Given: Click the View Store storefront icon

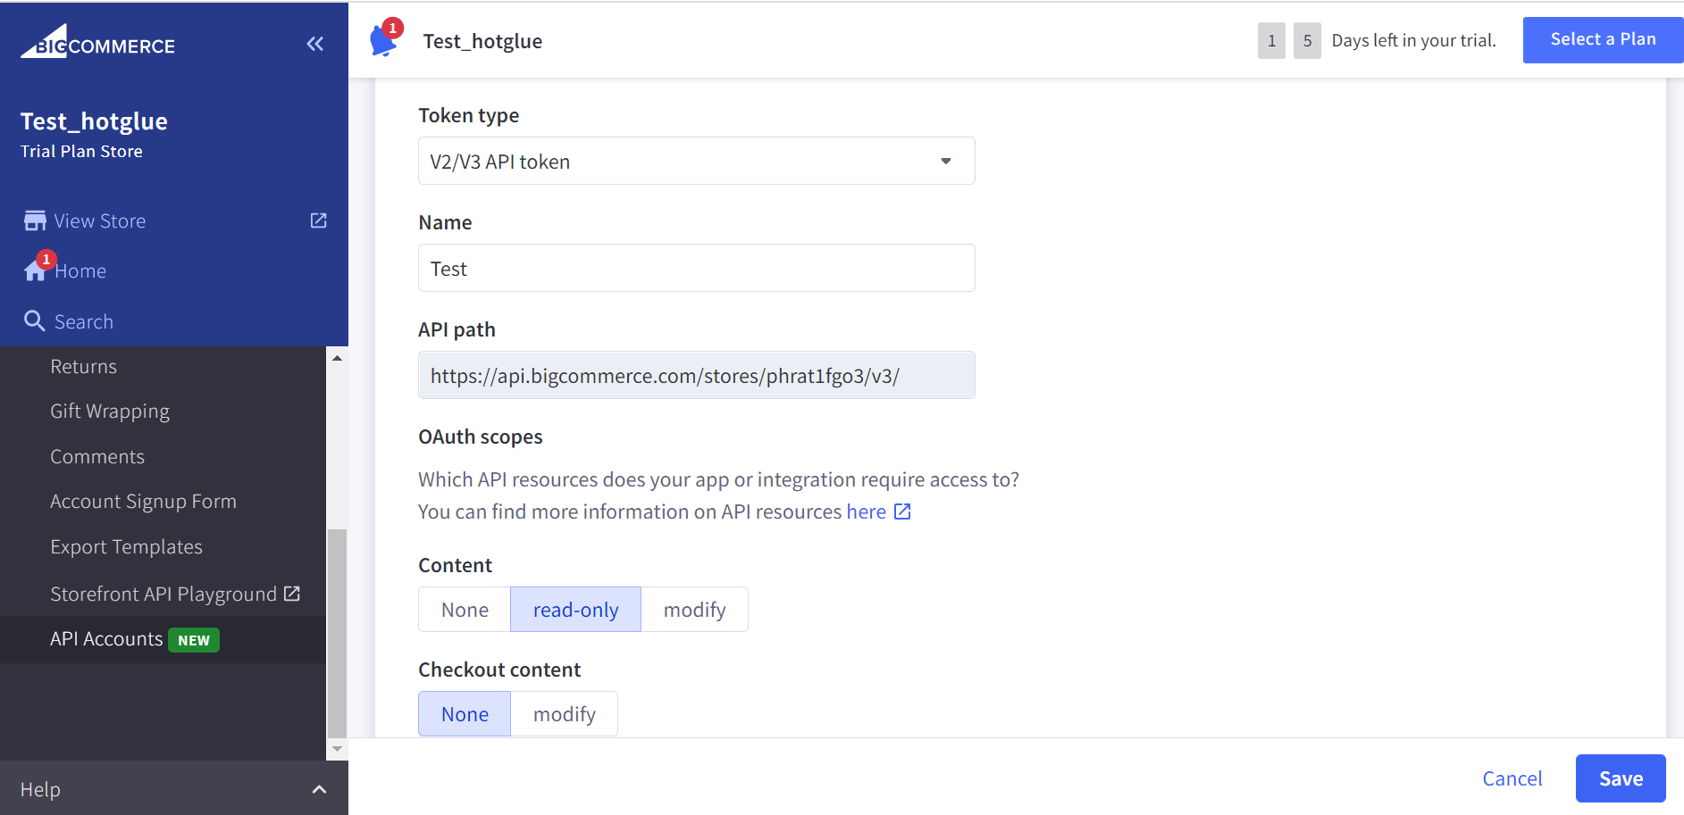Looking at the screenshot, I should click(35, 220).
